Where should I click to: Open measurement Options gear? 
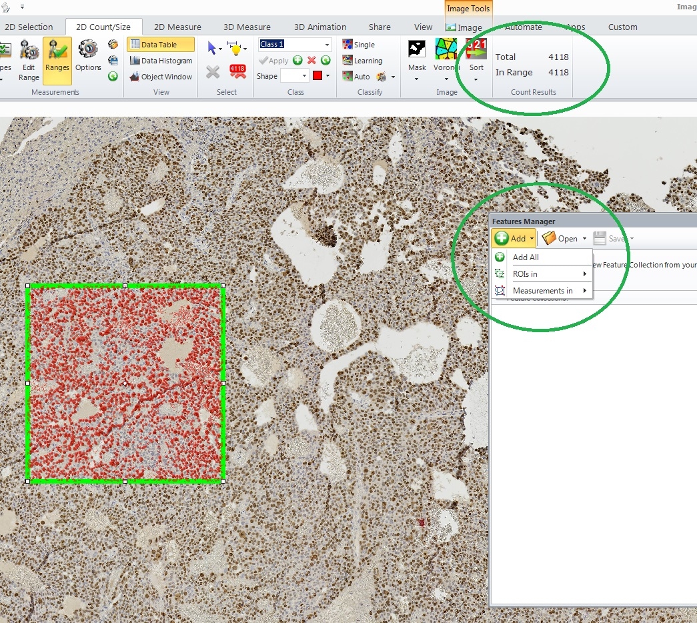[88, 55]
